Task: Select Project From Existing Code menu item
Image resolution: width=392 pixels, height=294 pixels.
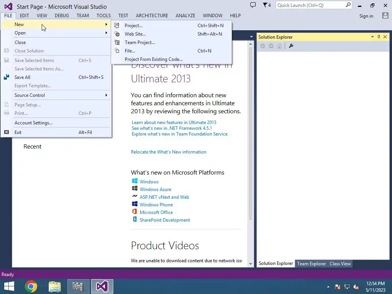Action: [171, 59]
